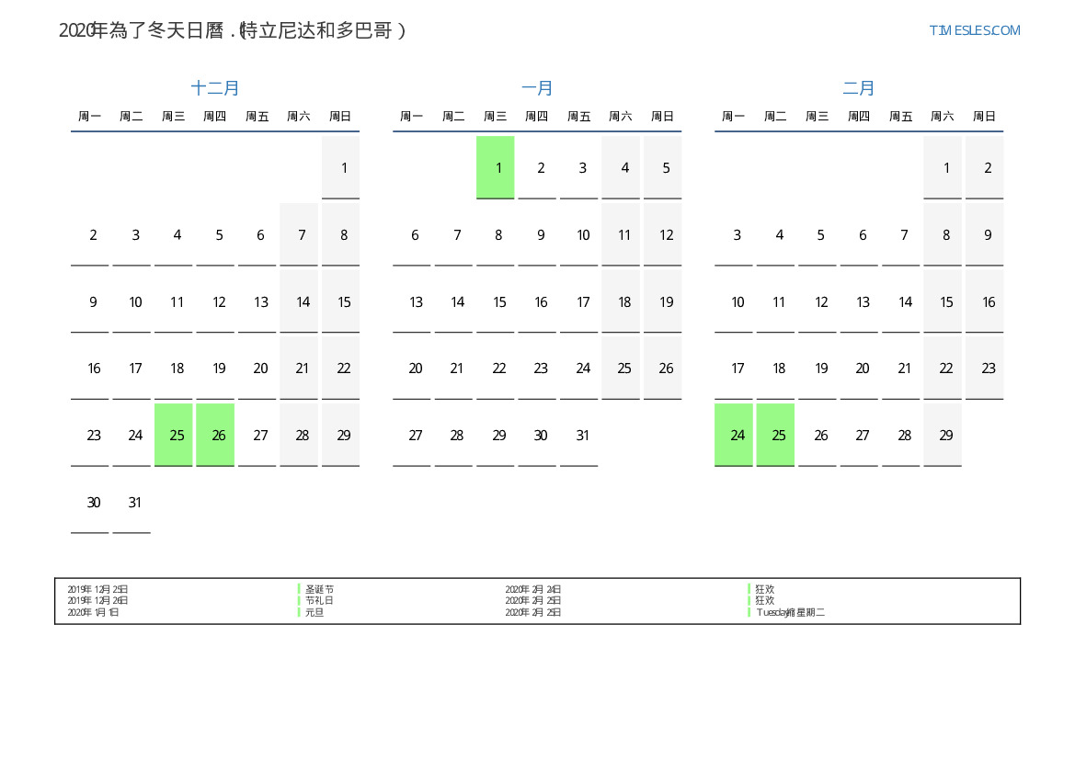The image size is (1075, 760).
Task: Click the calendar page title text
Action: click(233, 30)
